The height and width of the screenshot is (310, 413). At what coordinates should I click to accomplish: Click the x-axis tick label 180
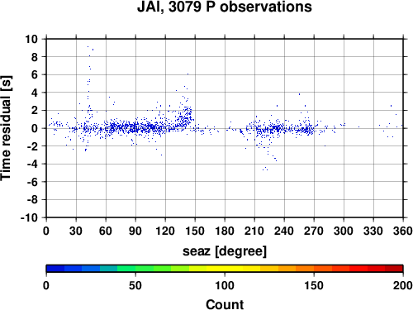225,231
